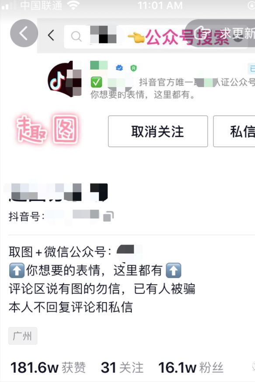Tap the pointing hand emoji
Image resolution: width=255 pixels, height=382 pixels.
point(136,37)
